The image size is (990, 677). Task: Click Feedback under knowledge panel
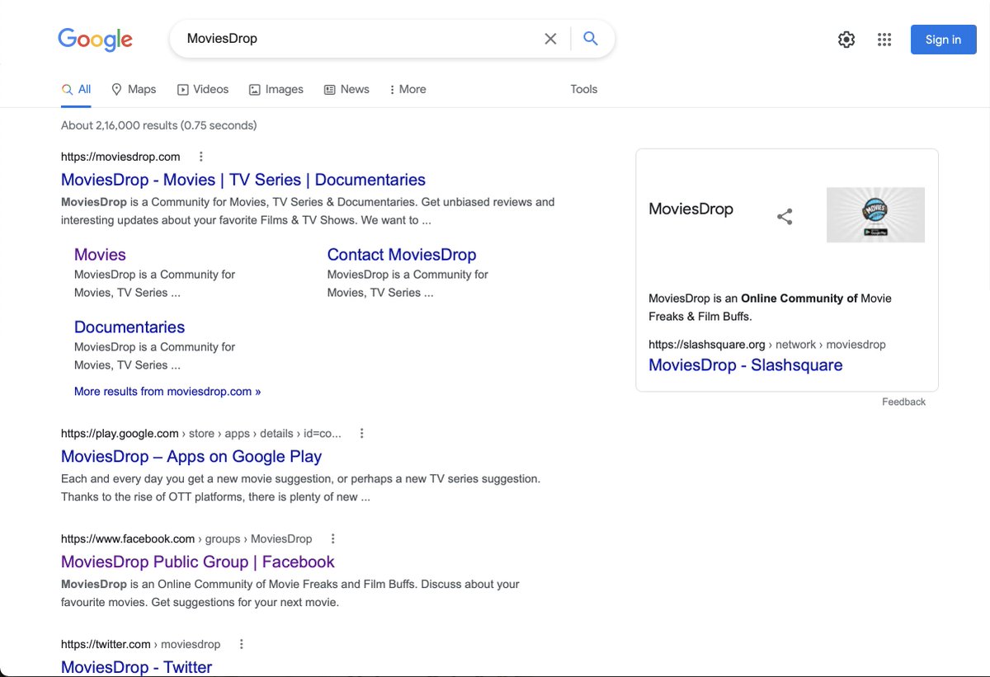tap(904, 402)
